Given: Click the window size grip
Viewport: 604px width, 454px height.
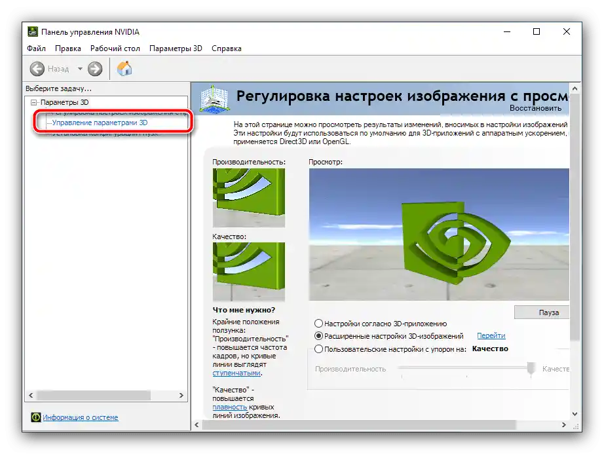Looking at the screenshot, I should (x=576, y=426).
